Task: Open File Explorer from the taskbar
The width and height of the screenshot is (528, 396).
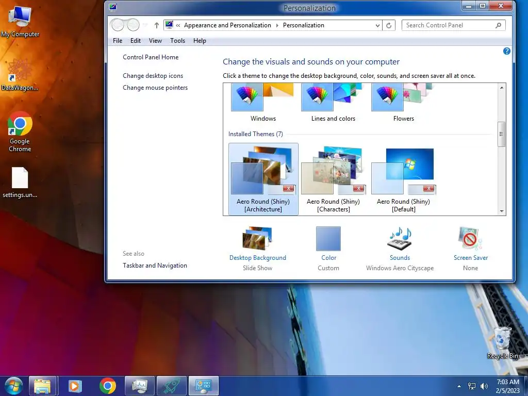Action: pos(42,386)
